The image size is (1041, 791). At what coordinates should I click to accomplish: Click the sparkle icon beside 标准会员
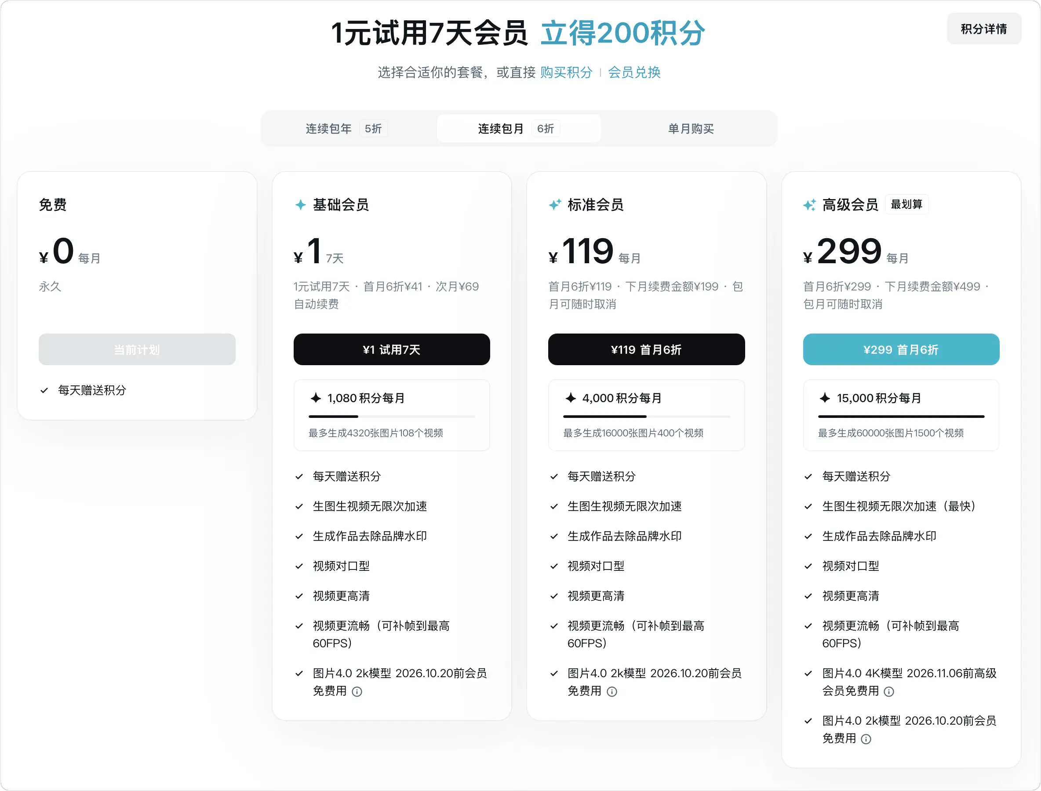(x=555, y=205)
